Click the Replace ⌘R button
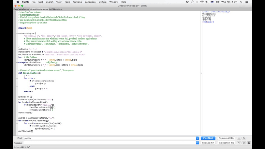The height and width of the screenshot is (149, 265). (208, 143)
